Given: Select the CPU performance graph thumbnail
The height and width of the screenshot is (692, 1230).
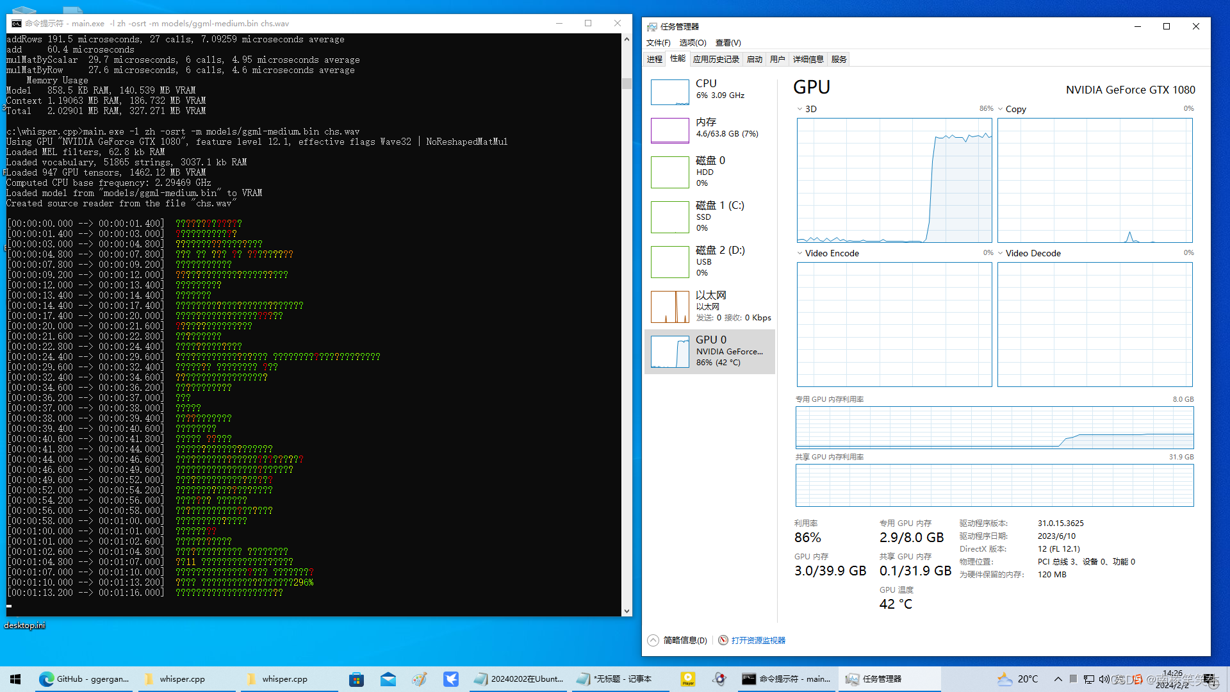Looking at the screenshot, I should tap(669, 92).
